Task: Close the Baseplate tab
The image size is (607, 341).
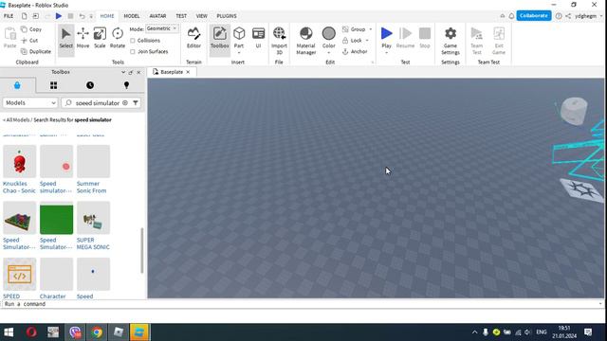Action: pos(188,72)
